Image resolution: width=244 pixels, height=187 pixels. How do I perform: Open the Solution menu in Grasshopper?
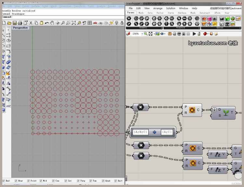coord(170,8)
